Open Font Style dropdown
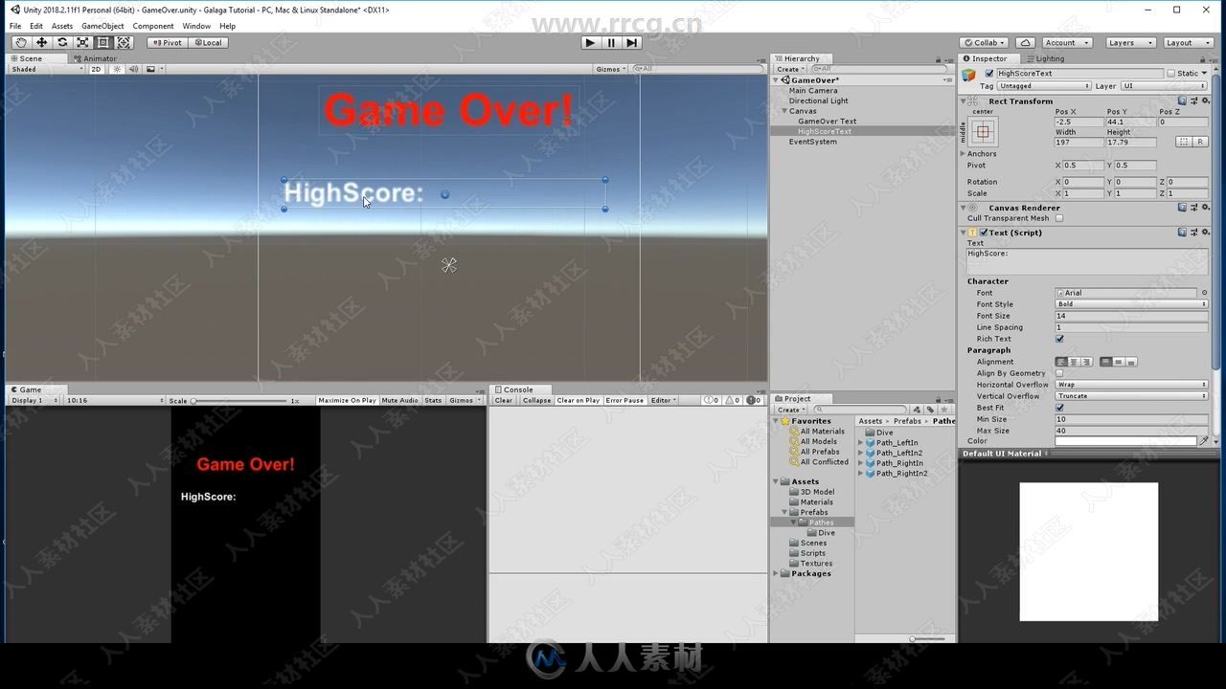 point(1131,304)
